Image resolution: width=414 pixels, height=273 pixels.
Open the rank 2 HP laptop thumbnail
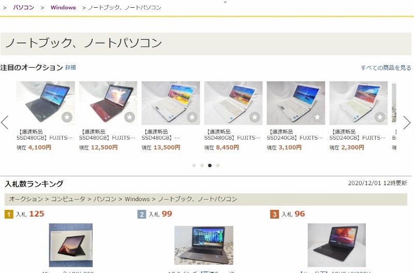coord(204,245)
